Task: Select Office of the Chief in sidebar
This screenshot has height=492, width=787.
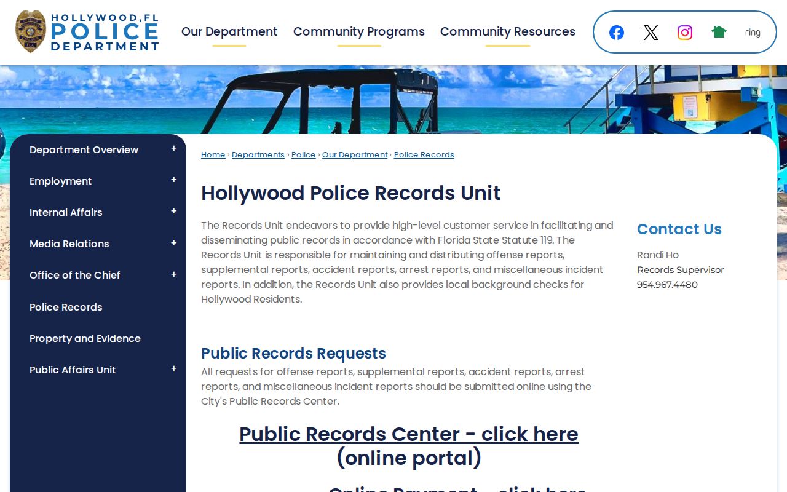Action: [75, 276]
